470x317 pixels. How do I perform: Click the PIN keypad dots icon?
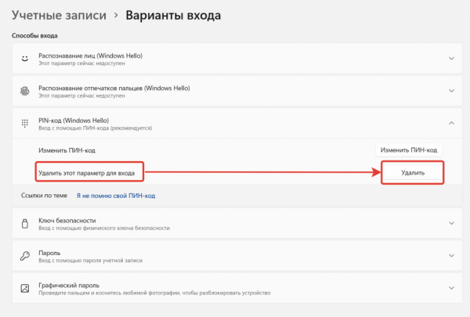click(25, 123)
